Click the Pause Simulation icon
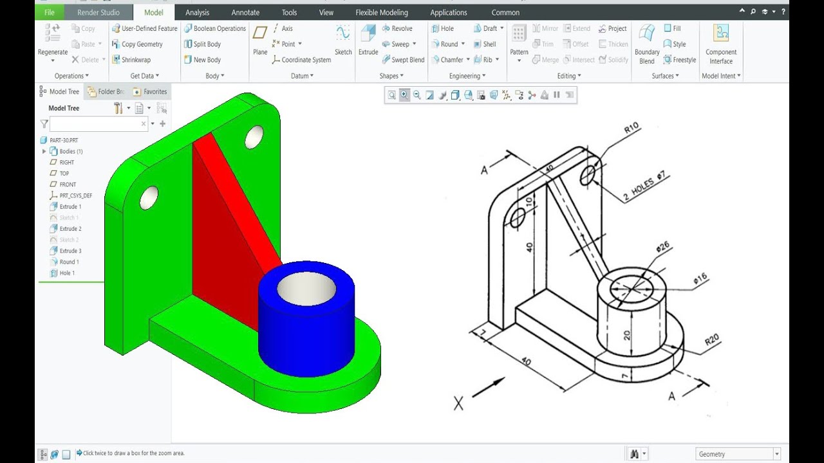 [x=557, y=95]
